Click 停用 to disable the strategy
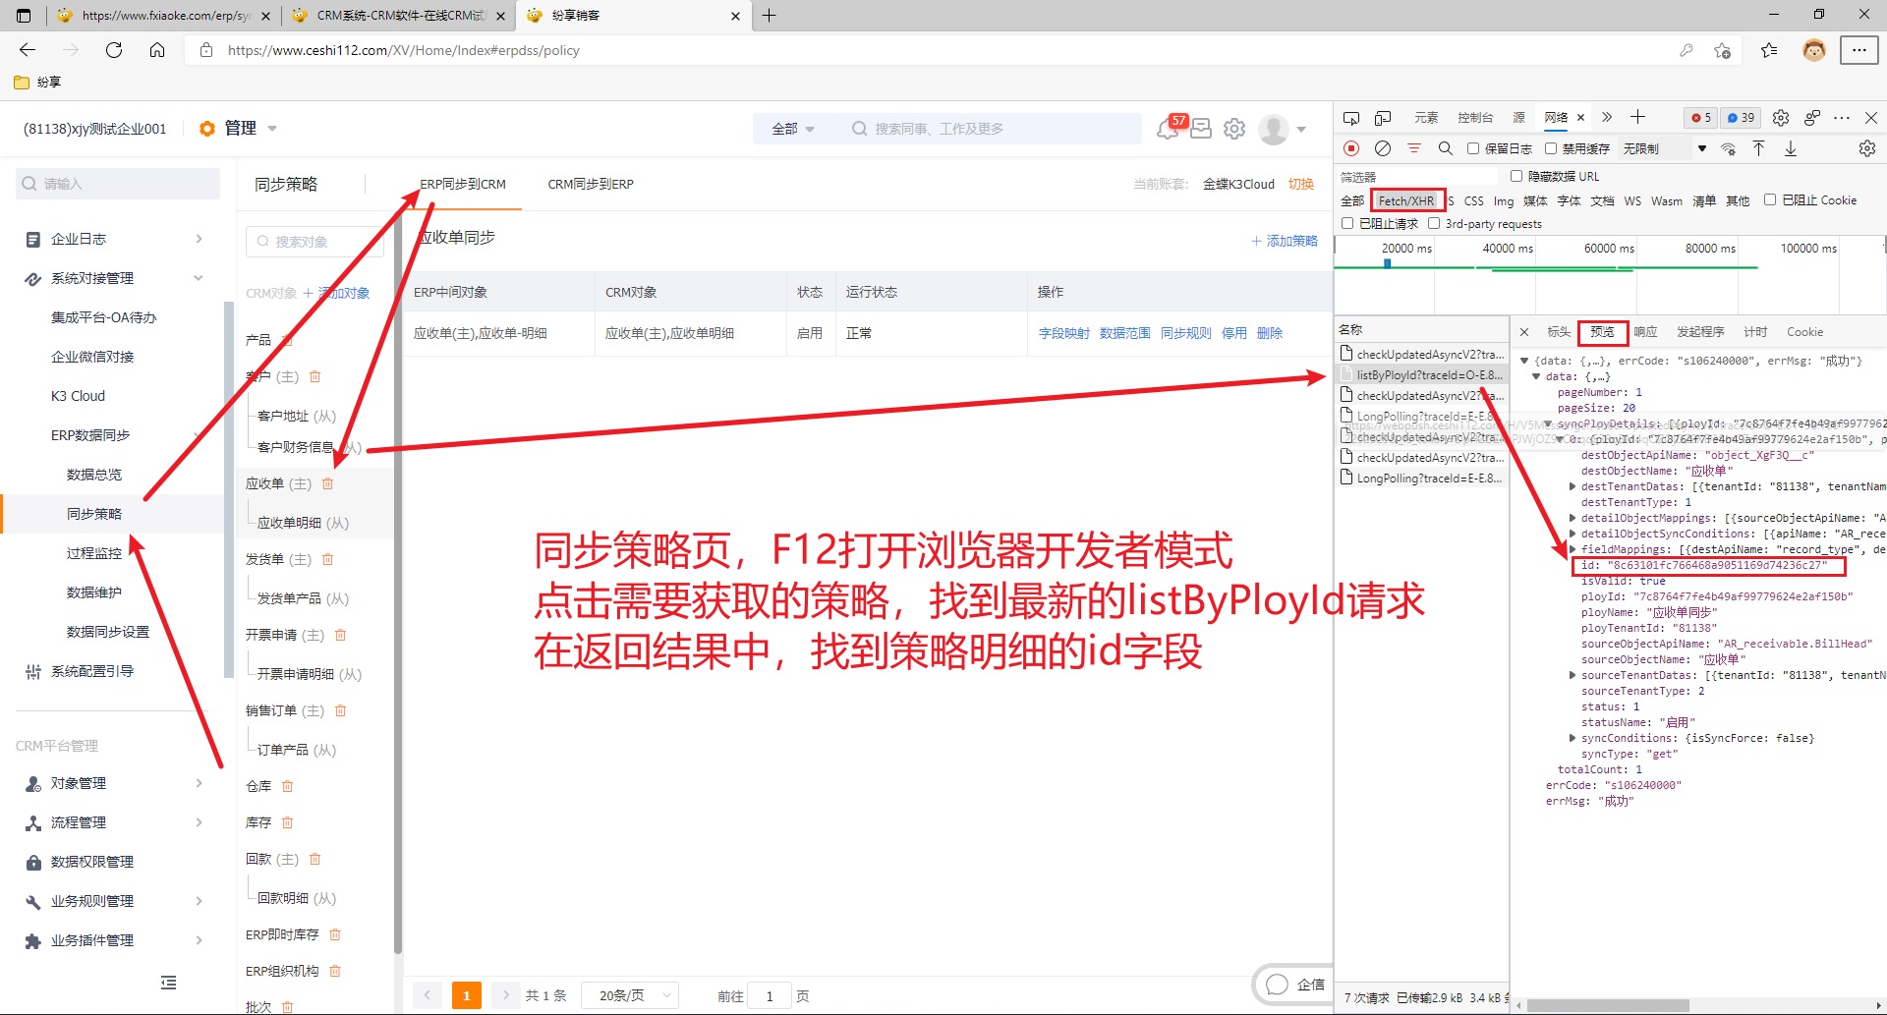The height and width of the screenshot is (1015, 1887). pyautogui.click(x=1234, y=333)
